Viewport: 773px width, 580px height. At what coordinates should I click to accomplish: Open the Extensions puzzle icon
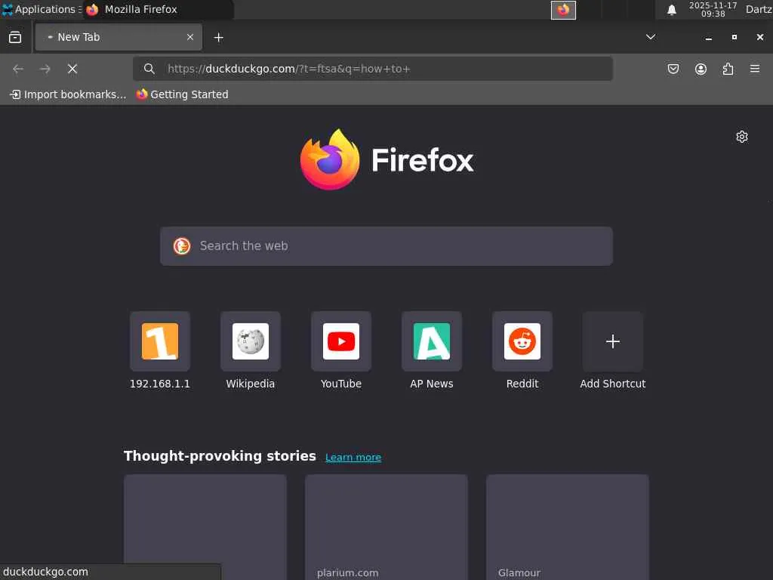pyautogui.click(x=728, y=69)
